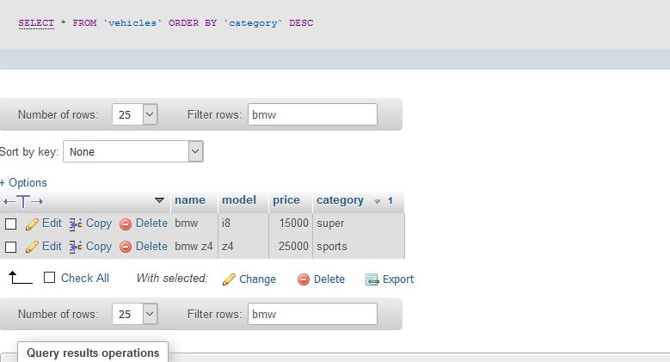The height and width of the screenshot is (362, 670).
Task: Click the up-arrow icon beside Check All
Action: (x=20, y=278)
